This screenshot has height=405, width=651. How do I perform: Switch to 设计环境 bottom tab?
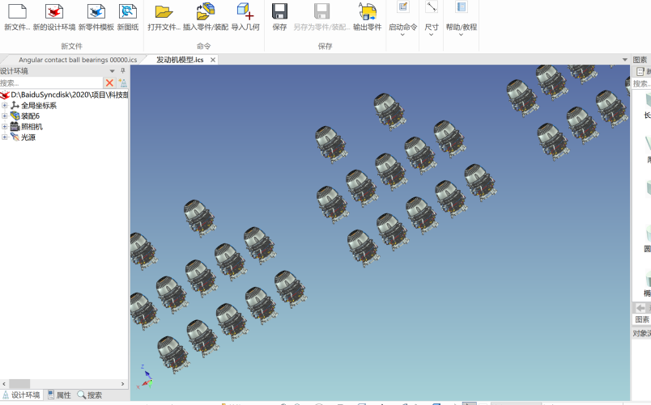(21, 395)
